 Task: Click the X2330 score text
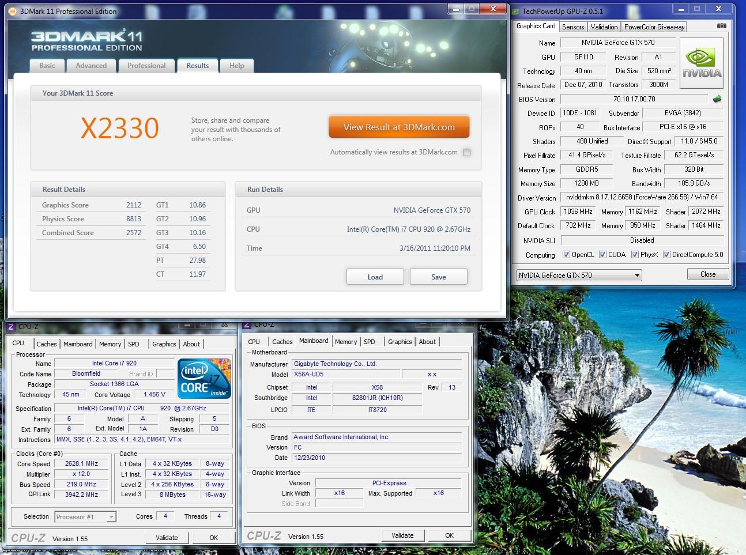(x=119, y=129)
